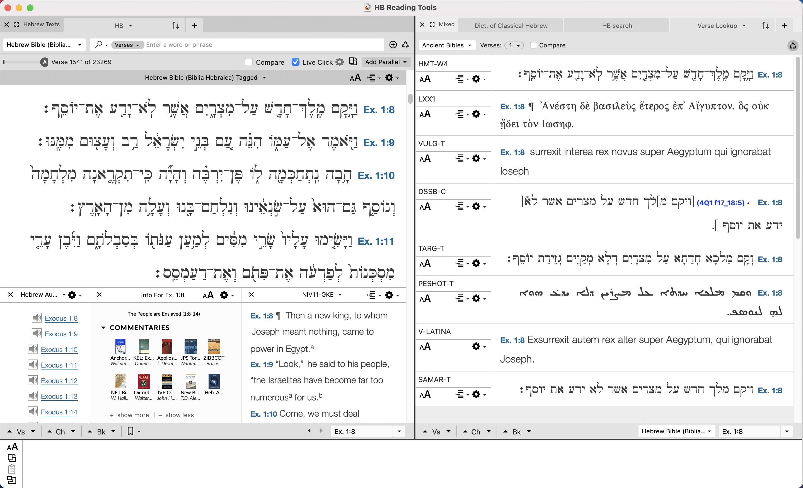Click the Anchor commentary book thumbnail
This screenshot has height=488, width=803.
click(120, 347)
